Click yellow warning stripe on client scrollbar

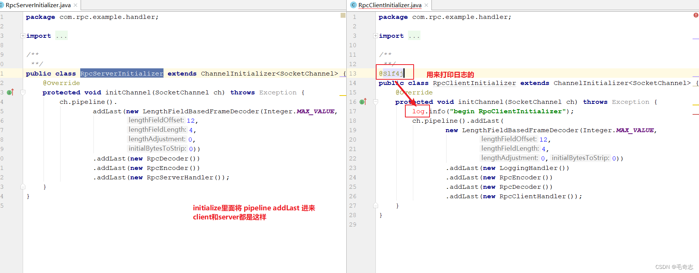click(x=696, y=105)
